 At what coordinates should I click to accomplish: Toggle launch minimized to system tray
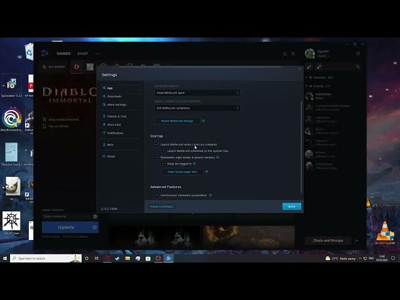point(163,151)
